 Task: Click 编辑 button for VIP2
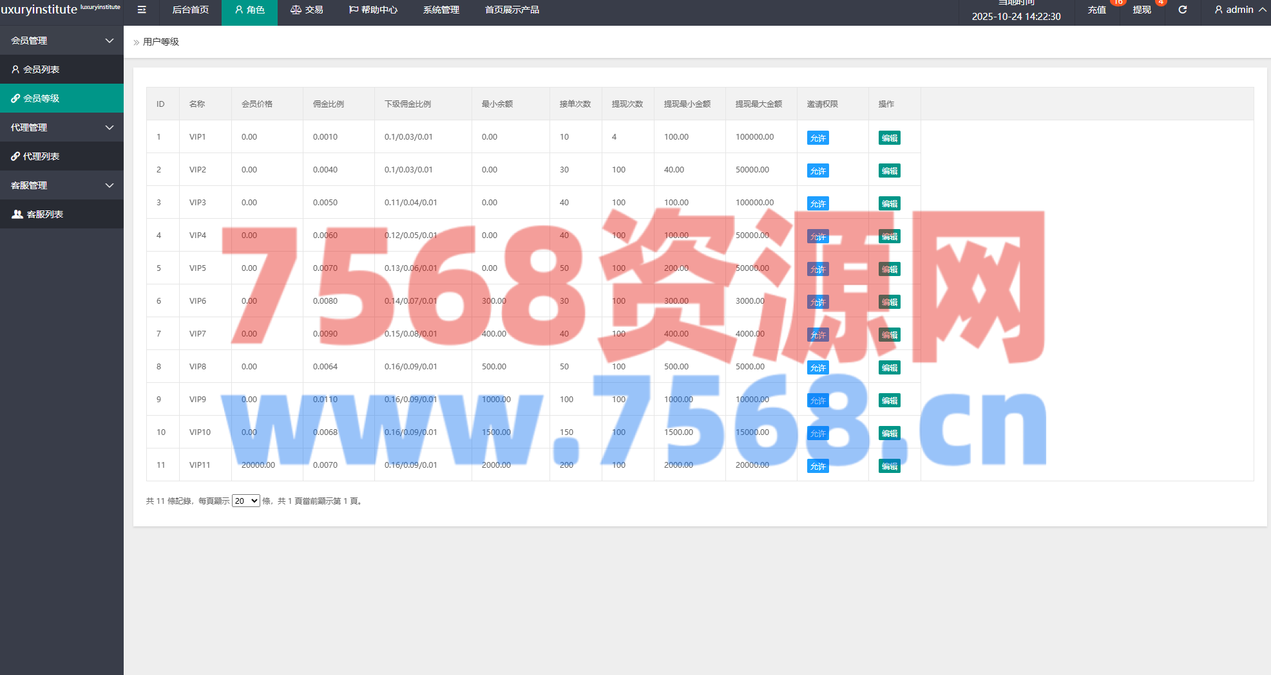click(889, 171)
